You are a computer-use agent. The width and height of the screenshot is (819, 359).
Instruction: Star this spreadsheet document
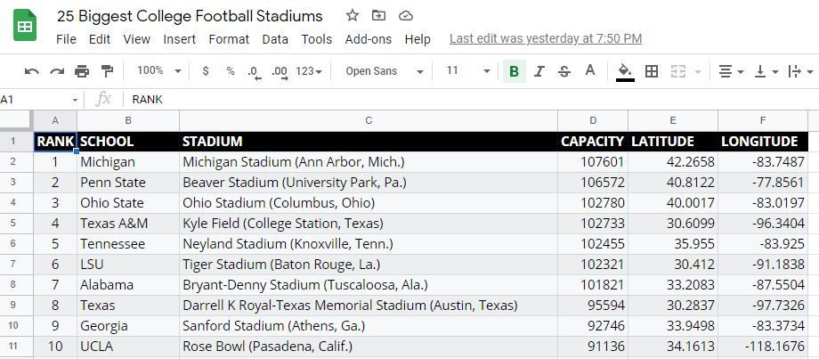[x=353, y=16]
